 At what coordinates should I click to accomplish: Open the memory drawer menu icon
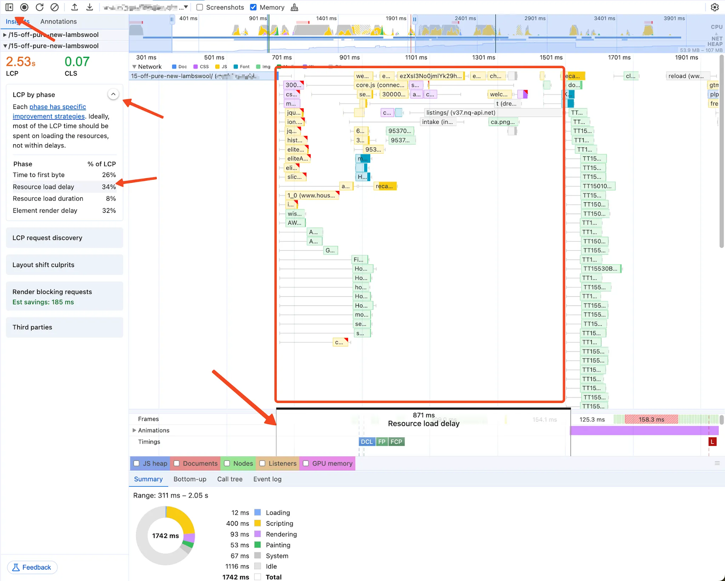point(717,463)
